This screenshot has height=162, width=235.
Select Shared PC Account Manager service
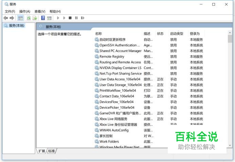pos(120,51)
